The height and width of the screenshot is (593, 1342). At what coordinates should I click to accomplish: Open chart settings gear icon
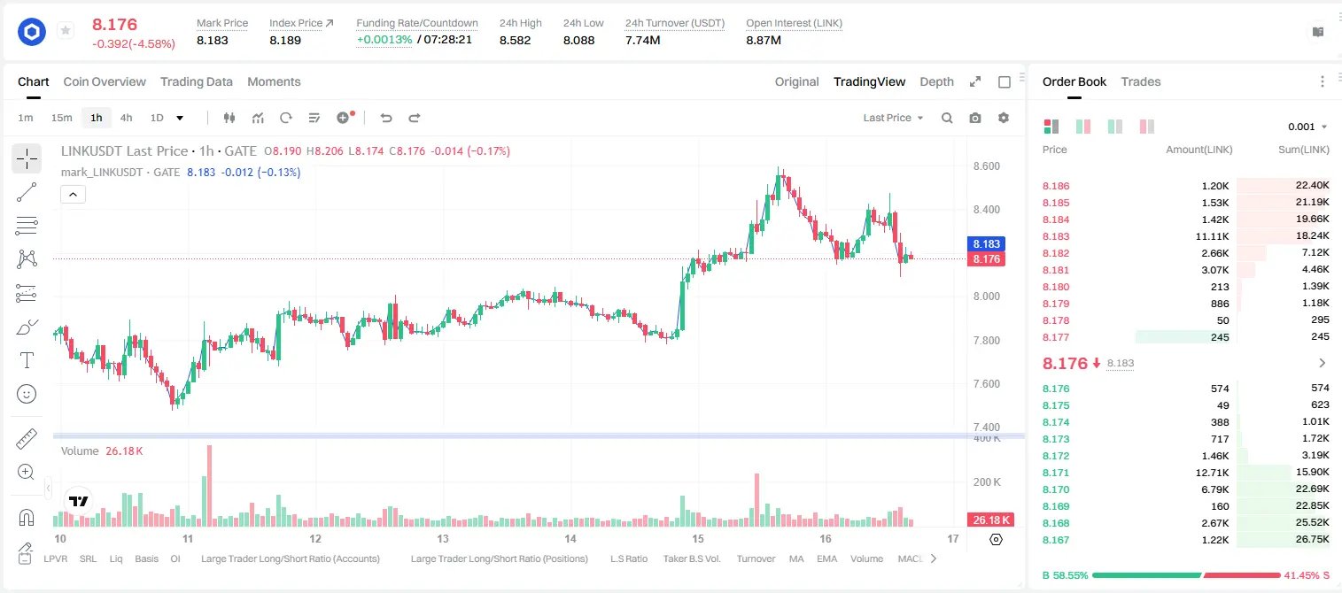point(1004,118)
